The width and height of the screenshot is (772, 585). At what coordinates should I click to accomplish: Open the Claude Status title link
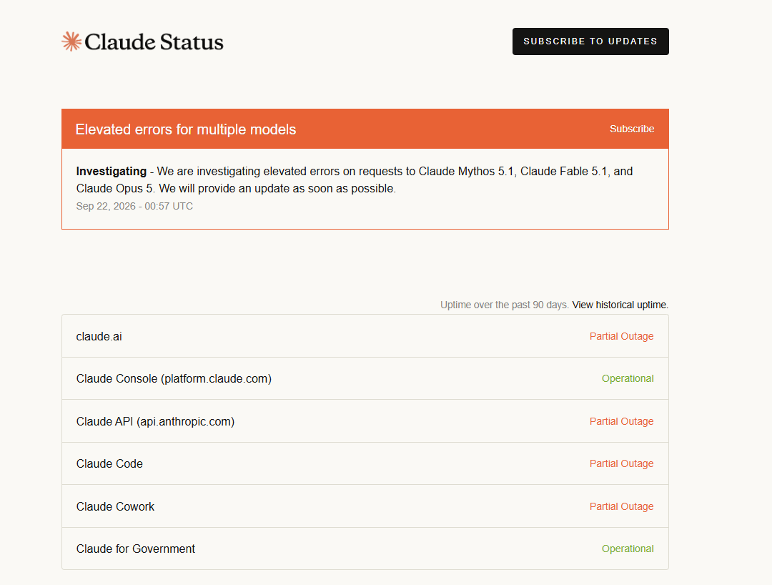[x=154, y=42]
